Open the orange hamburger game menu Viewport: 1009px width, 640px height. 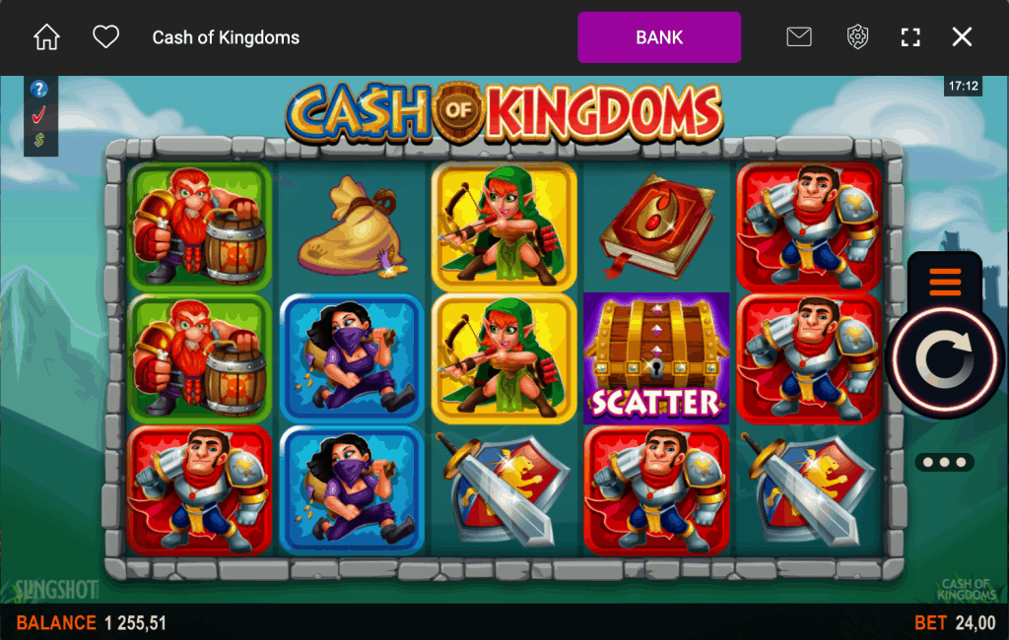coord(945,282)
